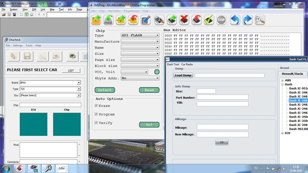This screenshot has width=308, height=173.
Task: Click read chip green arrow icon
Action: [172, 20]
